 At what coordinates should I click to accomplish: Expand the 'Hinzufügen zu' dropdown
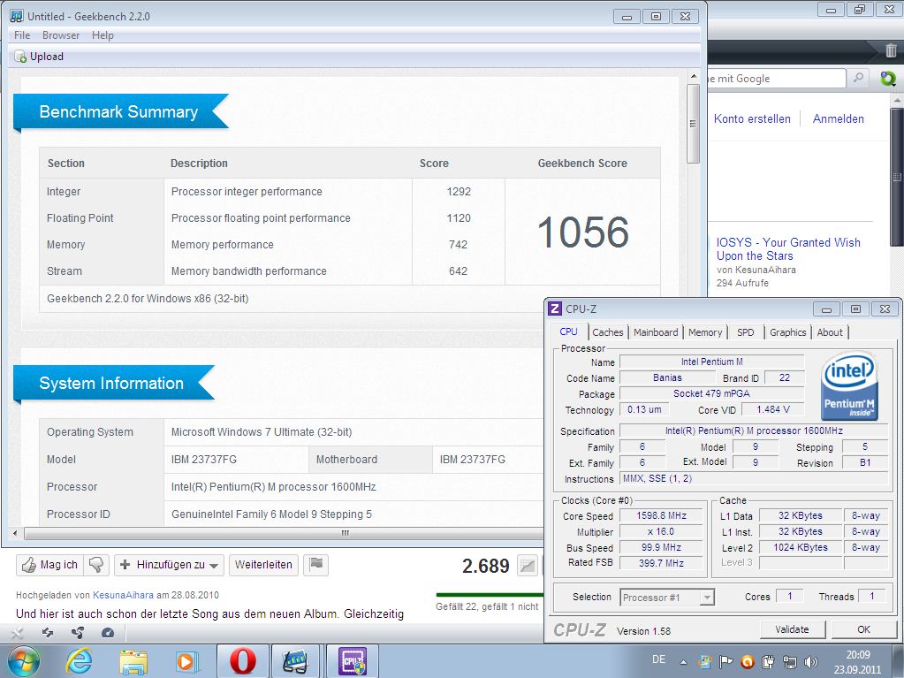pos(168,565)
